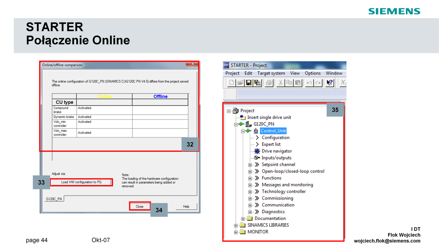Click the Cut scissors icon
The image size is (439, 247).
[281, 82]
